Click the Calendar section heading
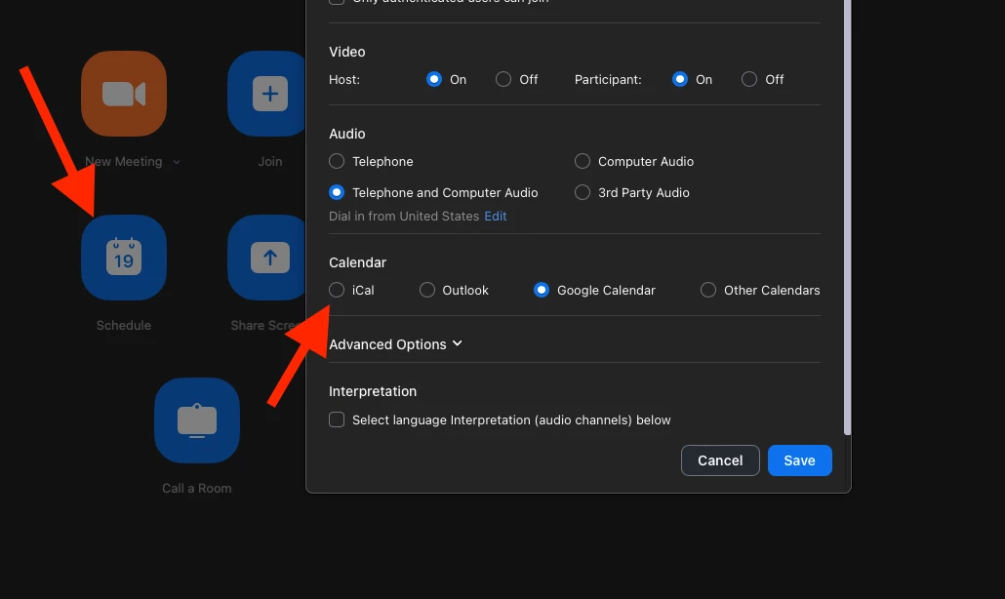Image resolution: width=1005 pixels, height=599 pixels. (358, 262)
